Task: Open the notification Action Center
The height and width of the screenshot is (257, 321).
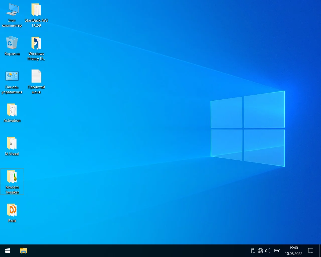Action: [x=311, y=250]
